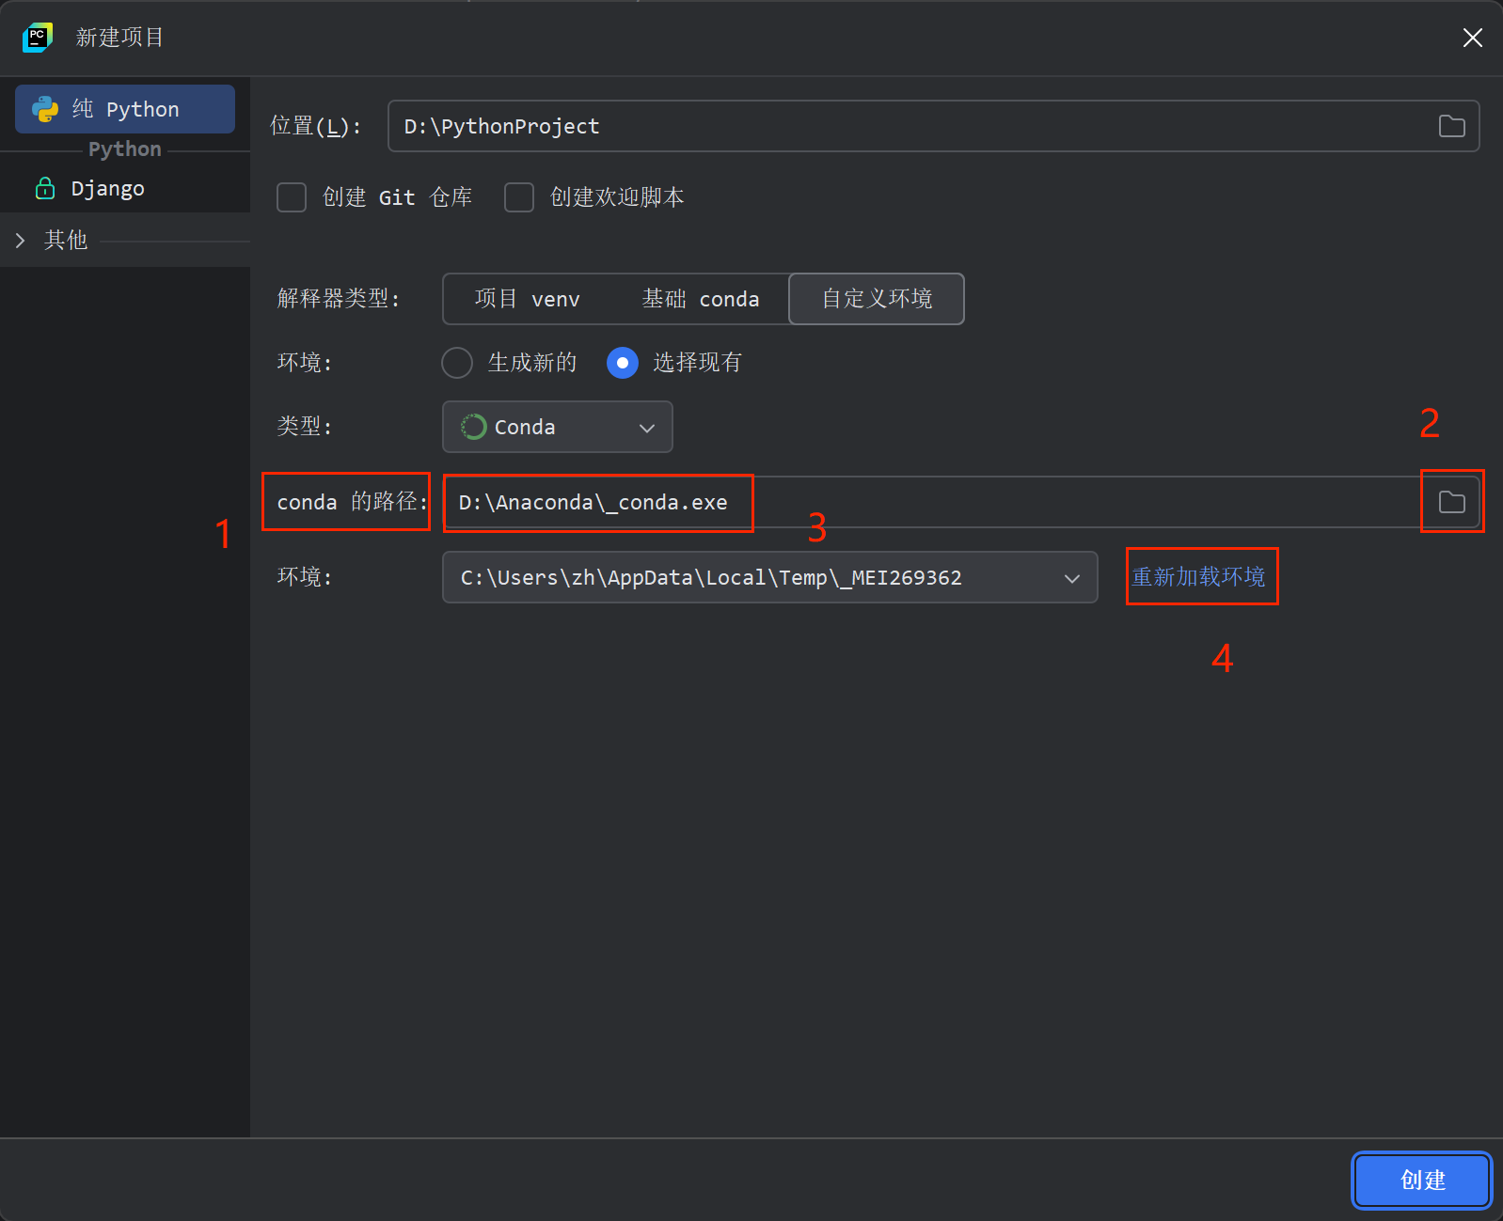Select 选择现有 radio button
The image size is (1503, 1221).
point(623,363)
